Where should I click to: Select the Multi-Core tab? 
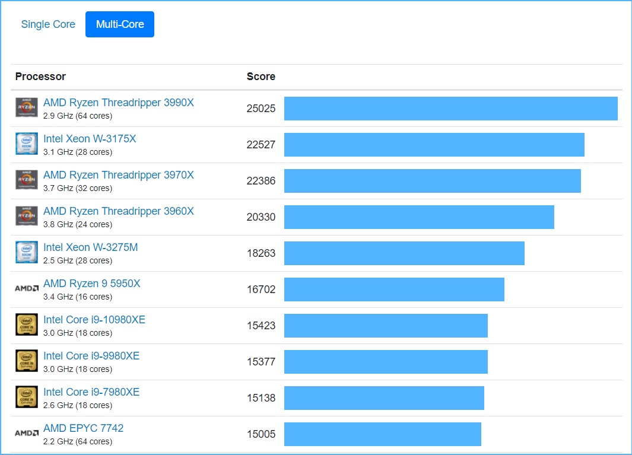[120, 24]
